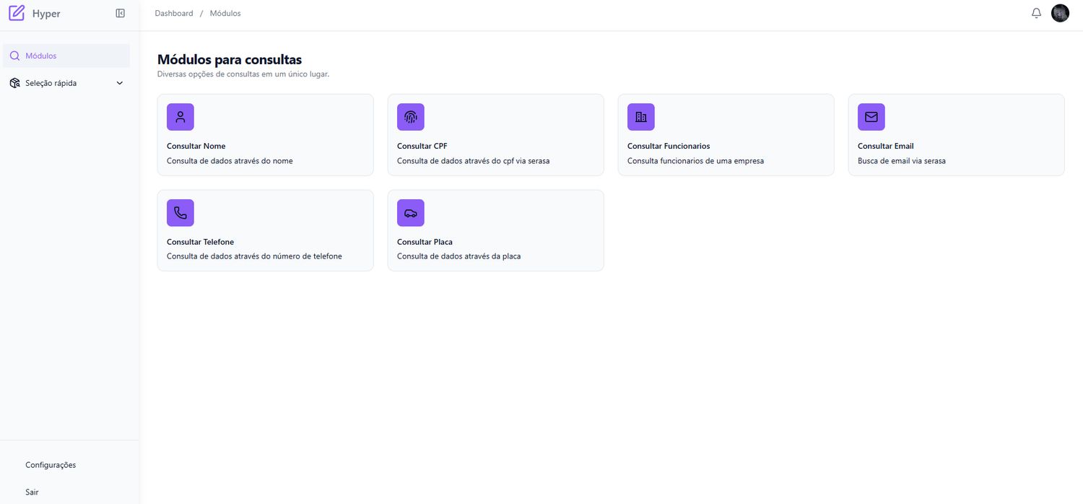Open Configurações in the sidebar

coord(51,465)
